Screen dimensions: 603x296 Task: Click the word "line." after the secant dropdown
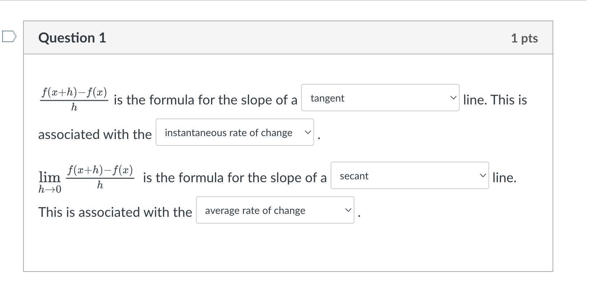[504, 178]
